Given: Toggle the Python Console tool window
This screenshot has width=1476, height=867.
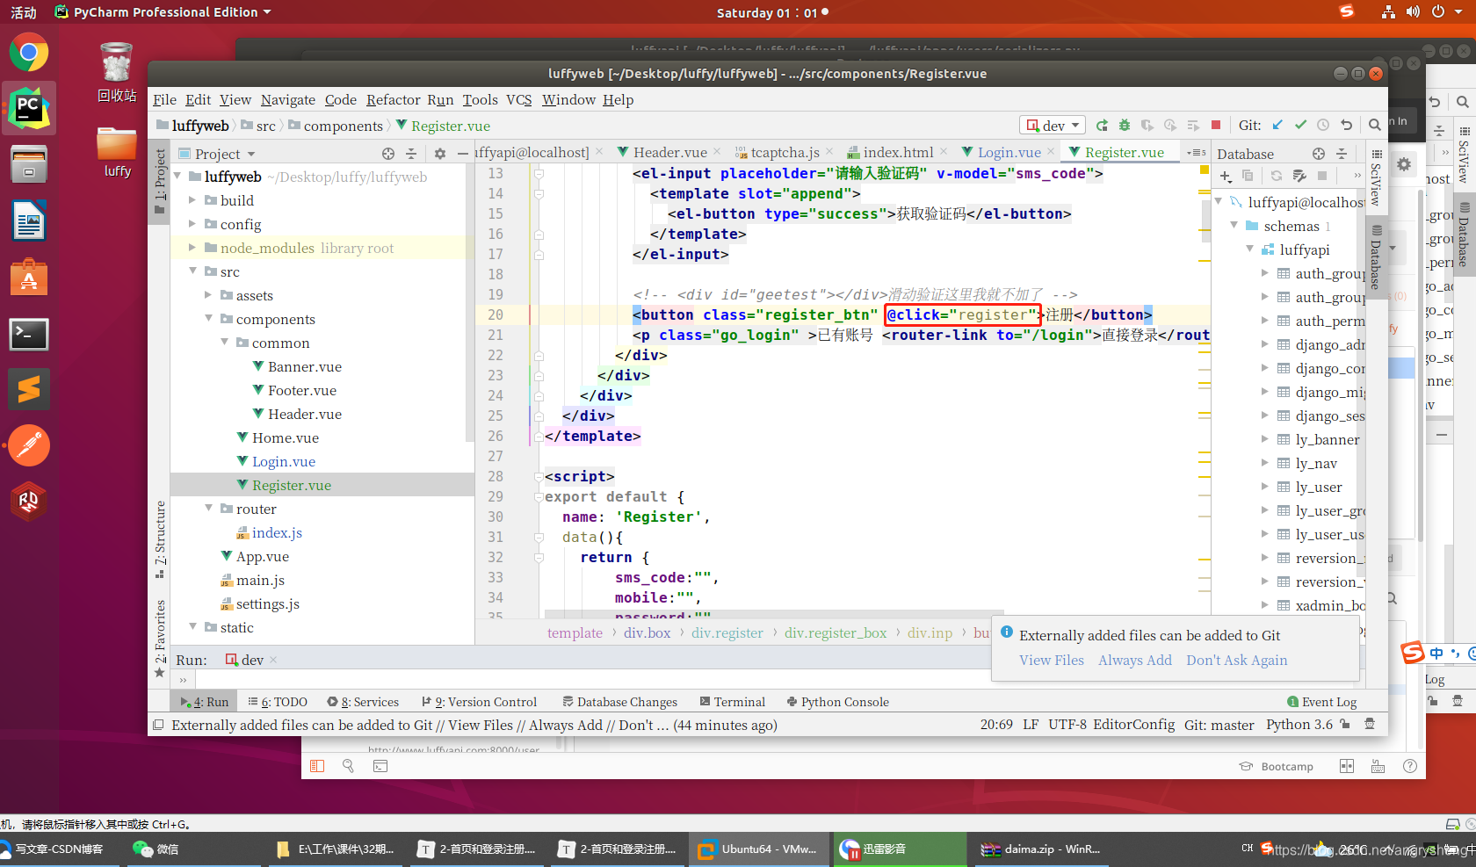Looking at the screenshot, I should coord(837,702).
